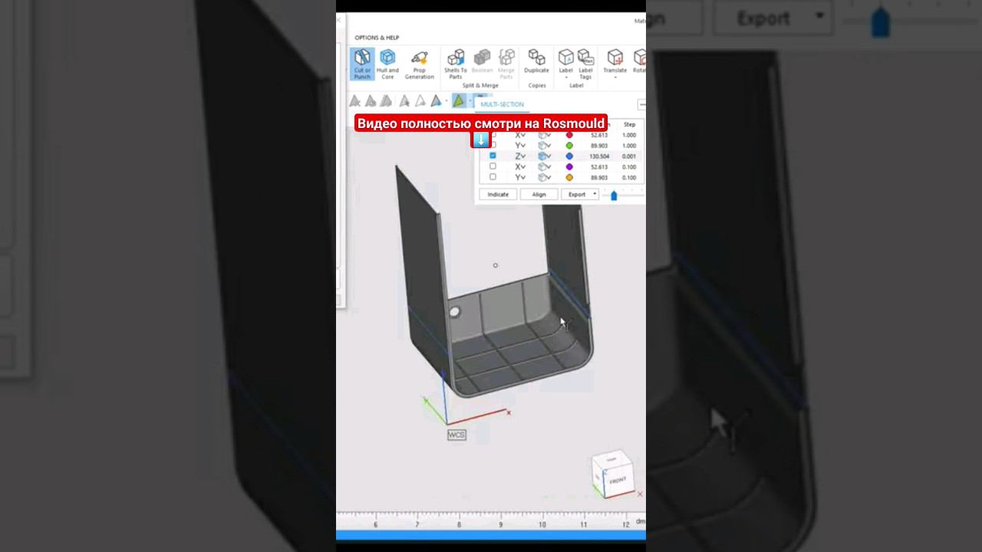Pick the orange section color swatch
This screenshot has width=982, height=552.
pyautogui.click(x=569, y=177)
